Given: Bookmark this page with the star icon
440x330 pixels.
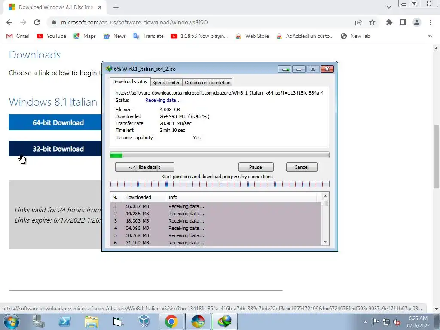Looking at the screenshot, I should coord(372,22).
